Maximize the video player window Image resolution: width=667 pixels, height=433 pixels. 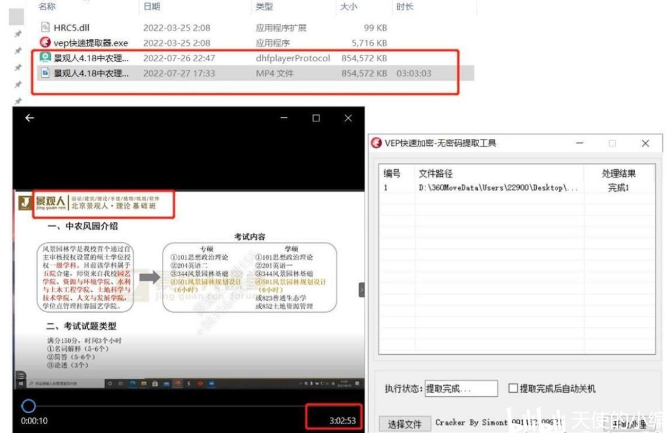coord(316,118)
